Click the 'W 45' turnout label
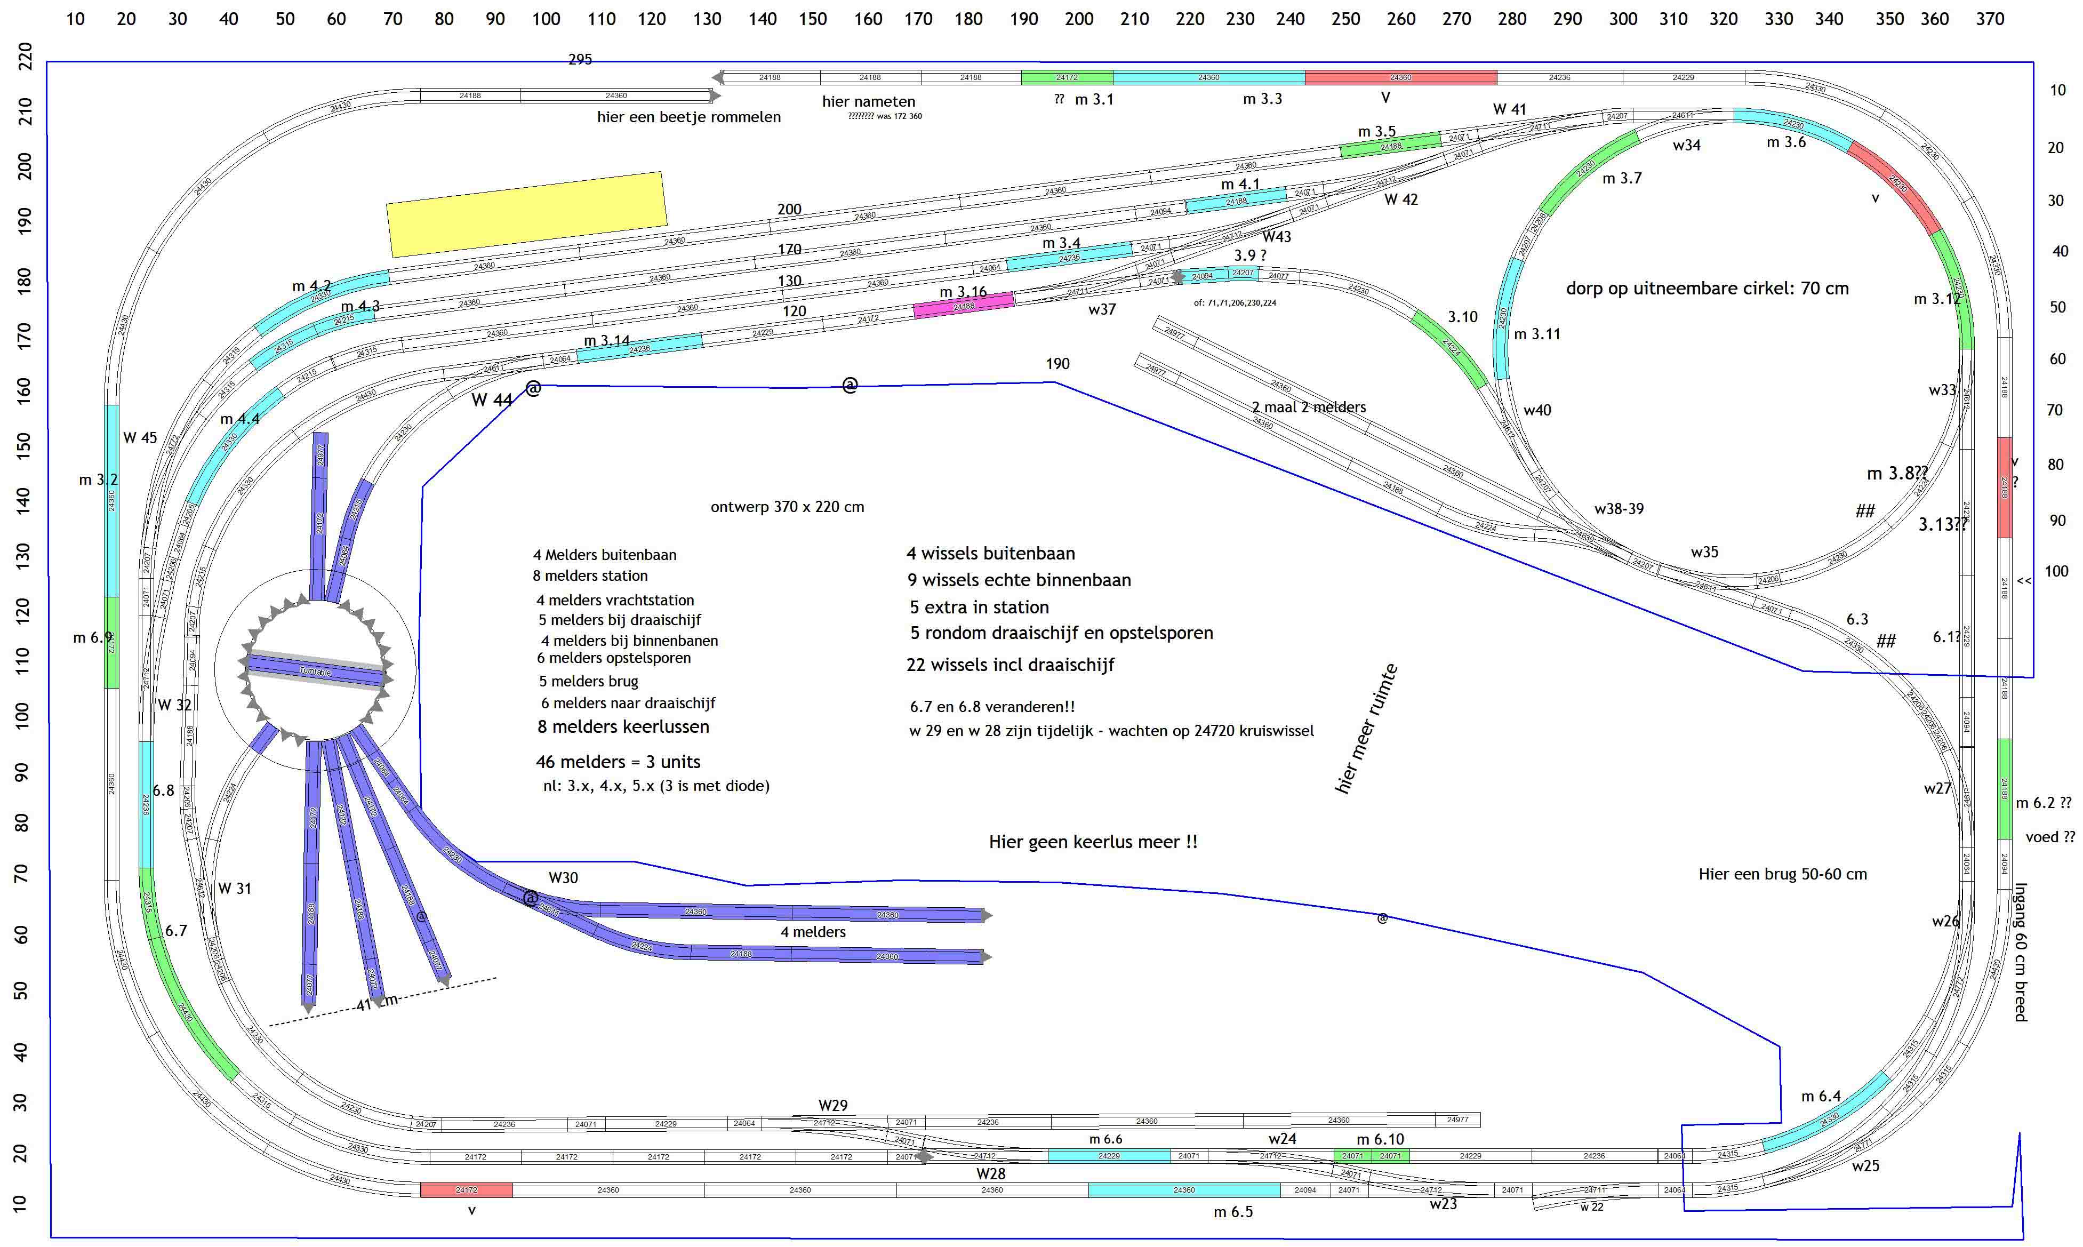The height and width of the screenshot is (1247, 2083). [x=139, y=438]
